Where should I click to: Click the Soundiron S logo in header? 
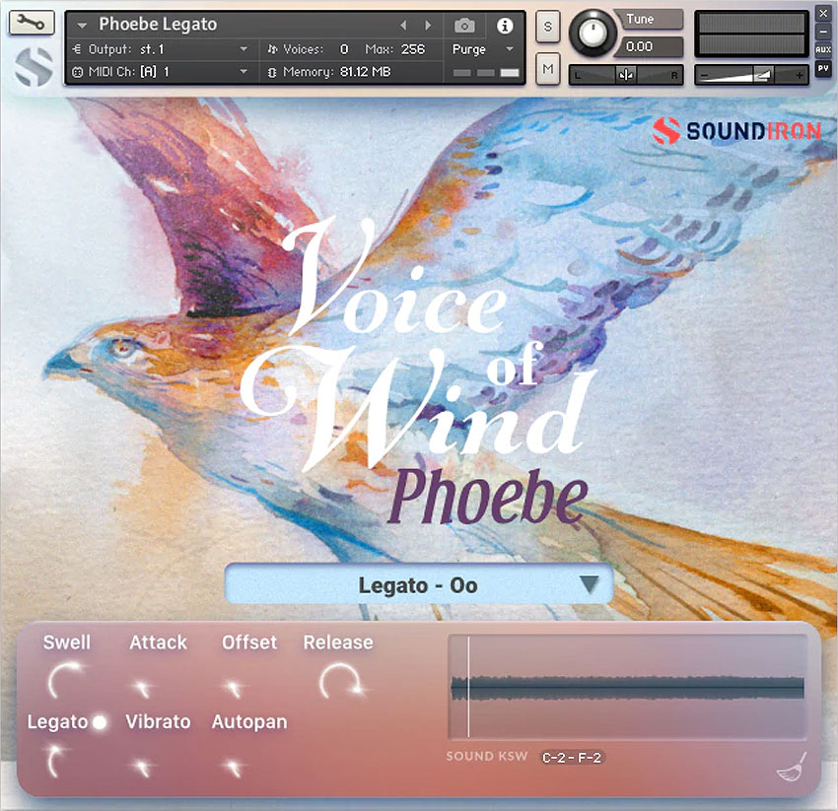coord(34,67)
